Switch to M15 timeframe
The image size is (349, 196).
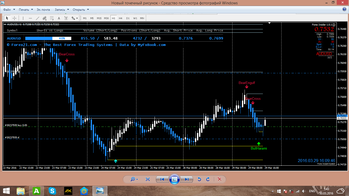coord(99,18)
